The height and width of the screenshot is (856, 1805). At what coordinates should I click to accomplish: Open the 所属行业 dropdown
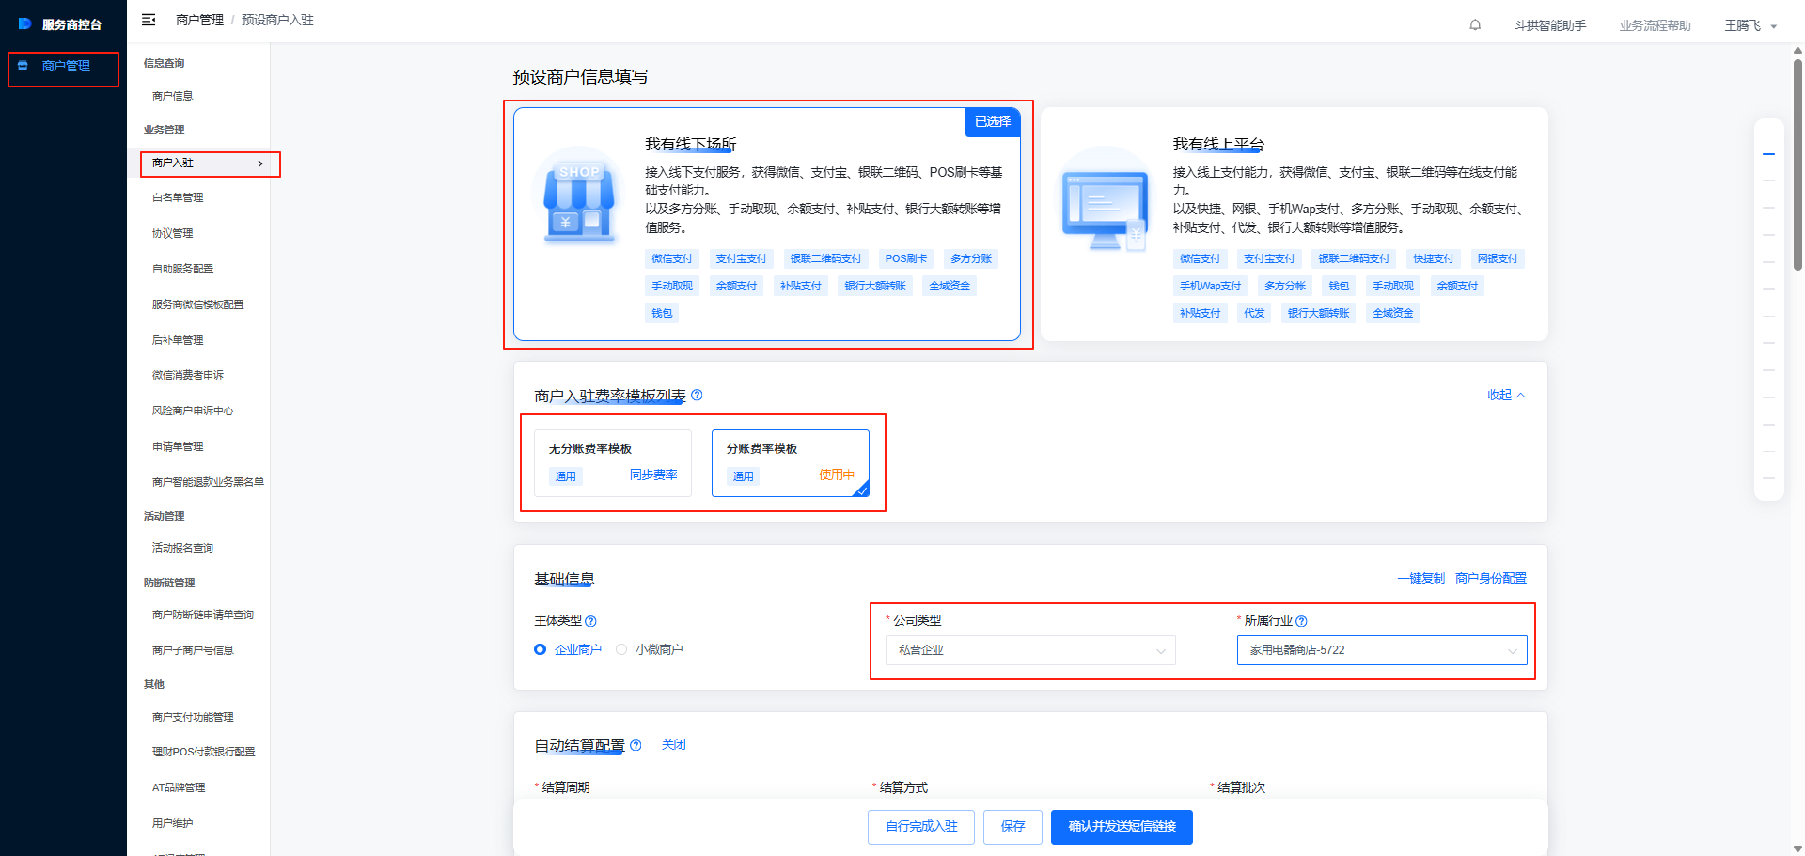click(1382, 650)
